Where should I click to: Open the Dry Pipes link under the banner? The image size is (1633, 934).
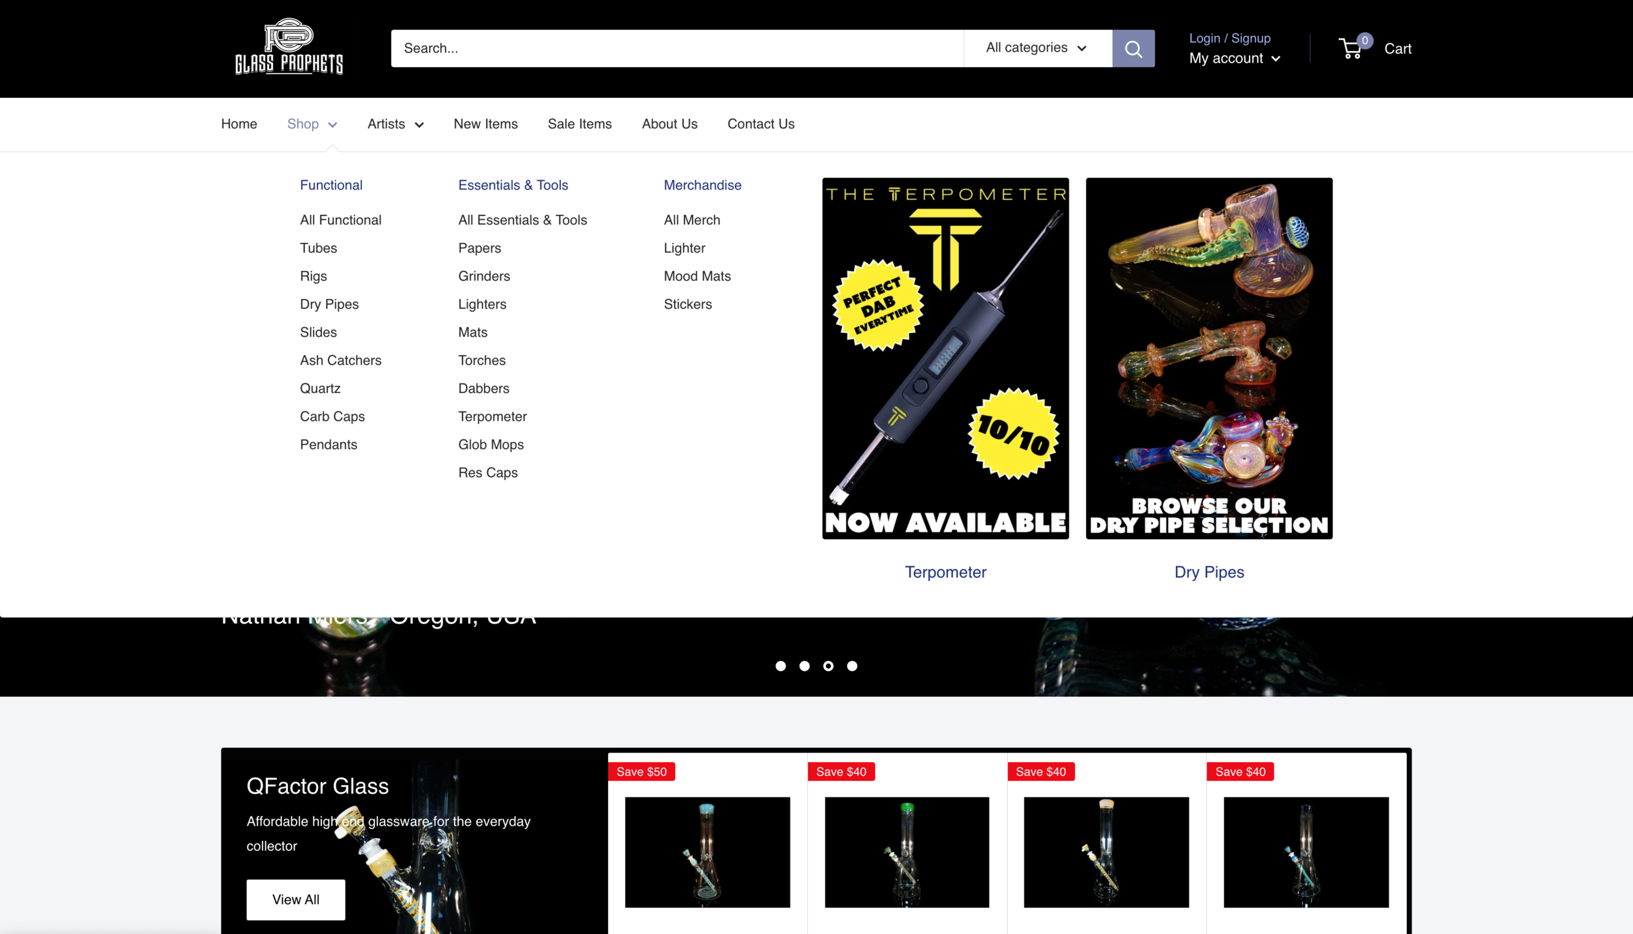tap(1209, 572)
